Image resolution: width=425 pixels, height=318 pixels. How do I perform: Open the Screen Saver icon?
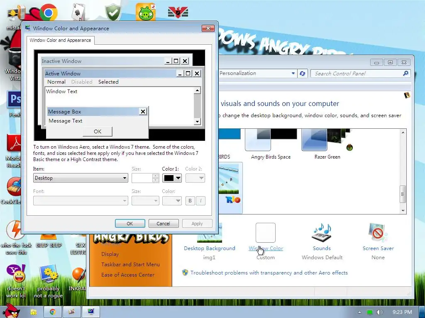pyautogui.click(x=378, y=233)
